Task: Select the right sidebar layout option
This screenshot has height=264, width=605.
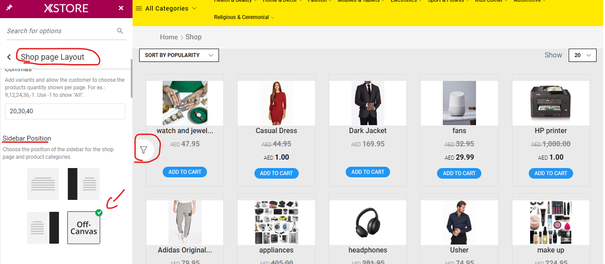Action: point(43,228)
